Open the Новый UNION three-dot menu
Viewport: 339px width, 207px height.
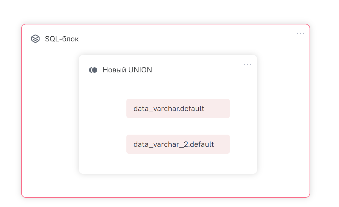click(x=247, y=64)
